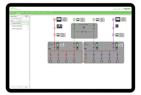141x95 pixels.
Task: Open the SETTINGS tab
Action: click(x=51, y=12)
